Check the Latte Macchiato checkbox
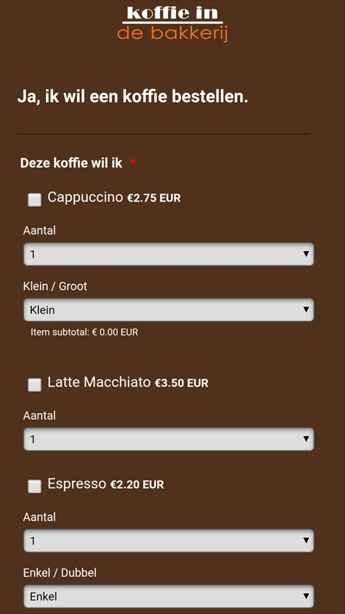345x614 pixels. click(x=34, y=384)
